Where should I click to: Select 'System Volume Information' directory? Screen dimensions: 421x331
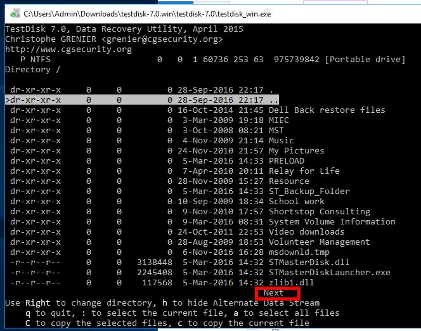[x=203, y=222]
